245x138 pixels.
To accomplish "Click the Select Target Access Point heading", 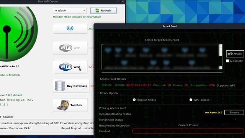I will [162, 40].
